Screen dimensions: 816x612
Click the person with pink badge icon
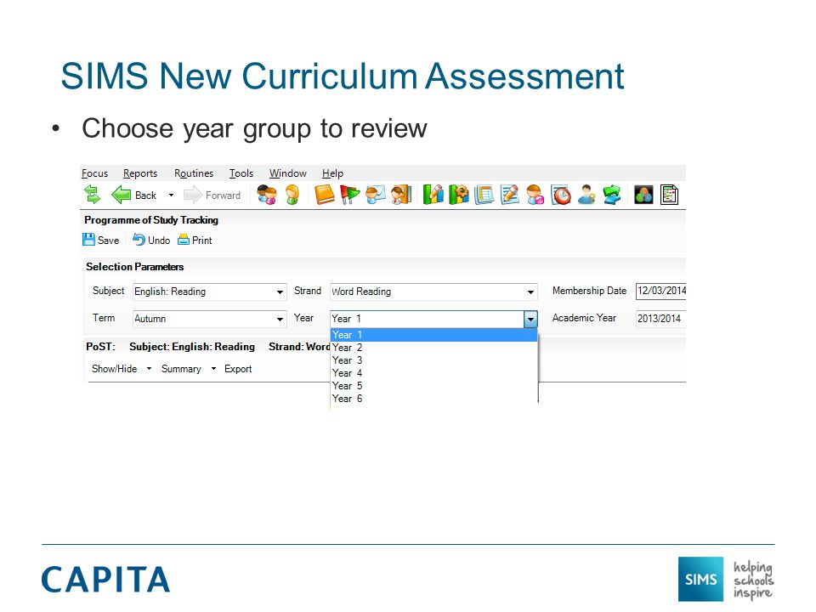point(535,195)
